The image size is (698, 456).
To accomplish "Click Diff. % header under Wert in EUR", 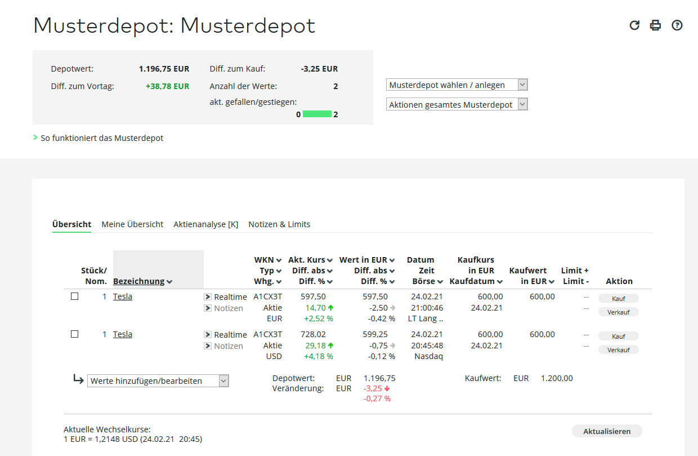I will [x=377, y=281].
